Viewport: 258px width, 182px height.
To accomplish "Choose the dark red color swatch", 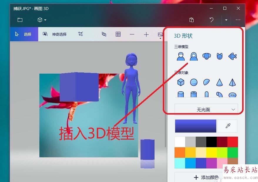I will point(222,142).
